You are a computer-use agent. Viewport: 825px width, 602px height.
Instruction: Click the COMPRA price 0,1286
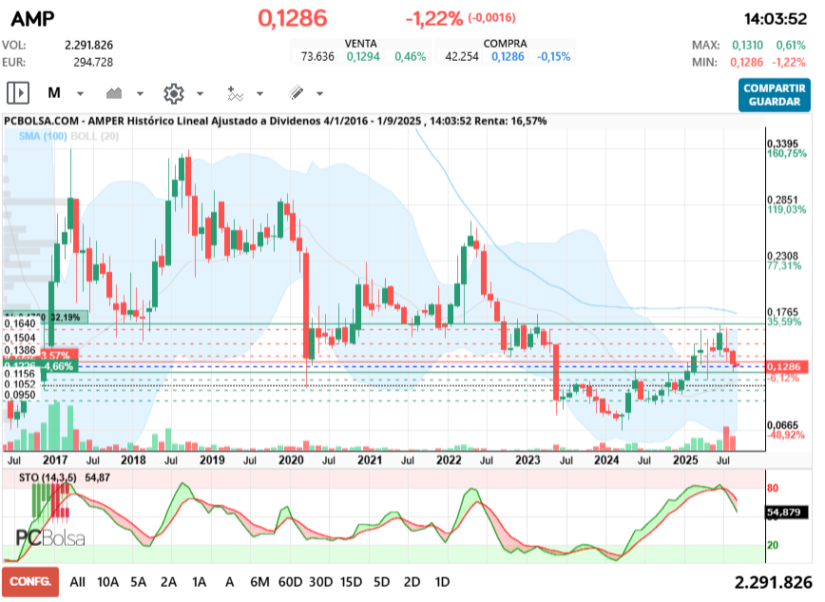pos(508,56)
